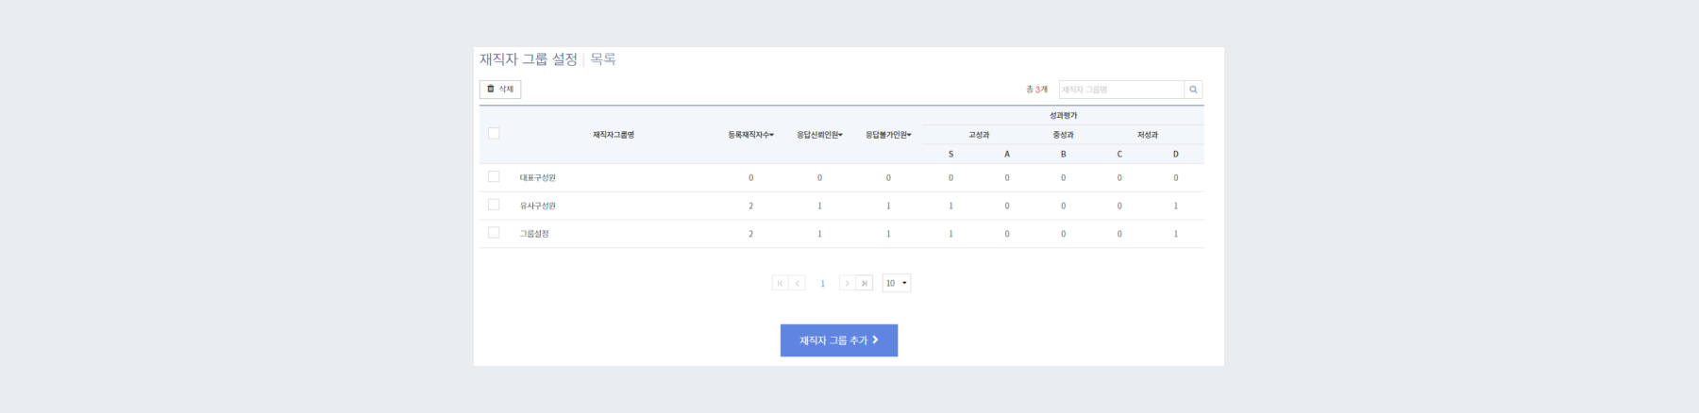The image size is (1699, 413).
Task: Open the 유사구성원 group name
Action: pos(537,206)
